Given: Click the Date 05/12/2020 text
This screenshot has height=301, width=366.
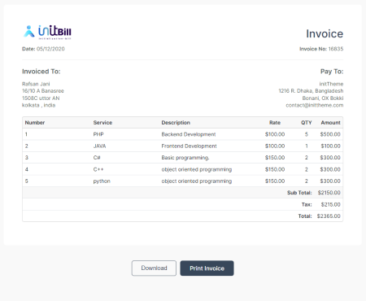Looking at the screenshot, I should coord(43,49).
